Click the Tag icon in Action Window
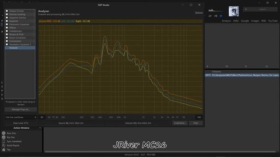The image size is (280, 157). (3, 150)
